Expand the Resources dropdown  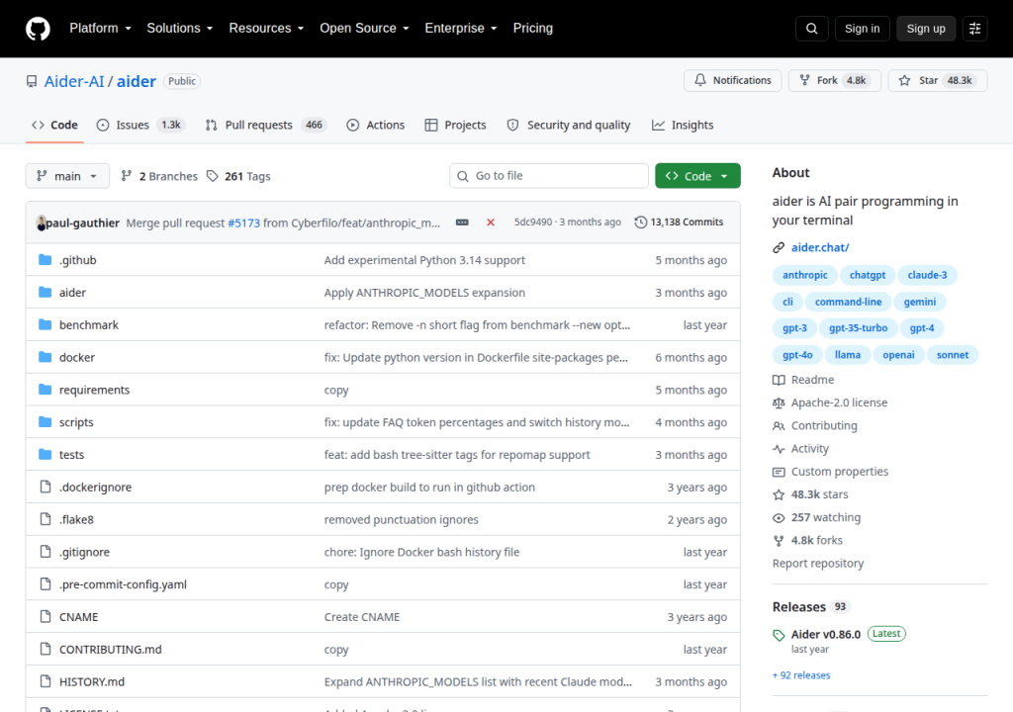click(x=266, y=29)
